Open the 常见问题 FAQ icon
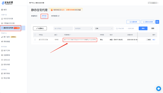Screen dimensions: 163x93 point(2,78)
